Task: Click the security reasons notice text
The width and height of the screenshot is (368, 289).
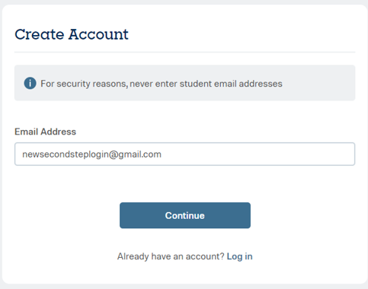Action: point(162,84)
